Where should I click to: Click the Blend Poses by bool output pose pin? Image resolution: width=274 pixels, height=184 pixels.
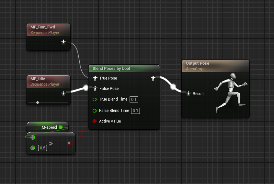(x=153, y=78)
